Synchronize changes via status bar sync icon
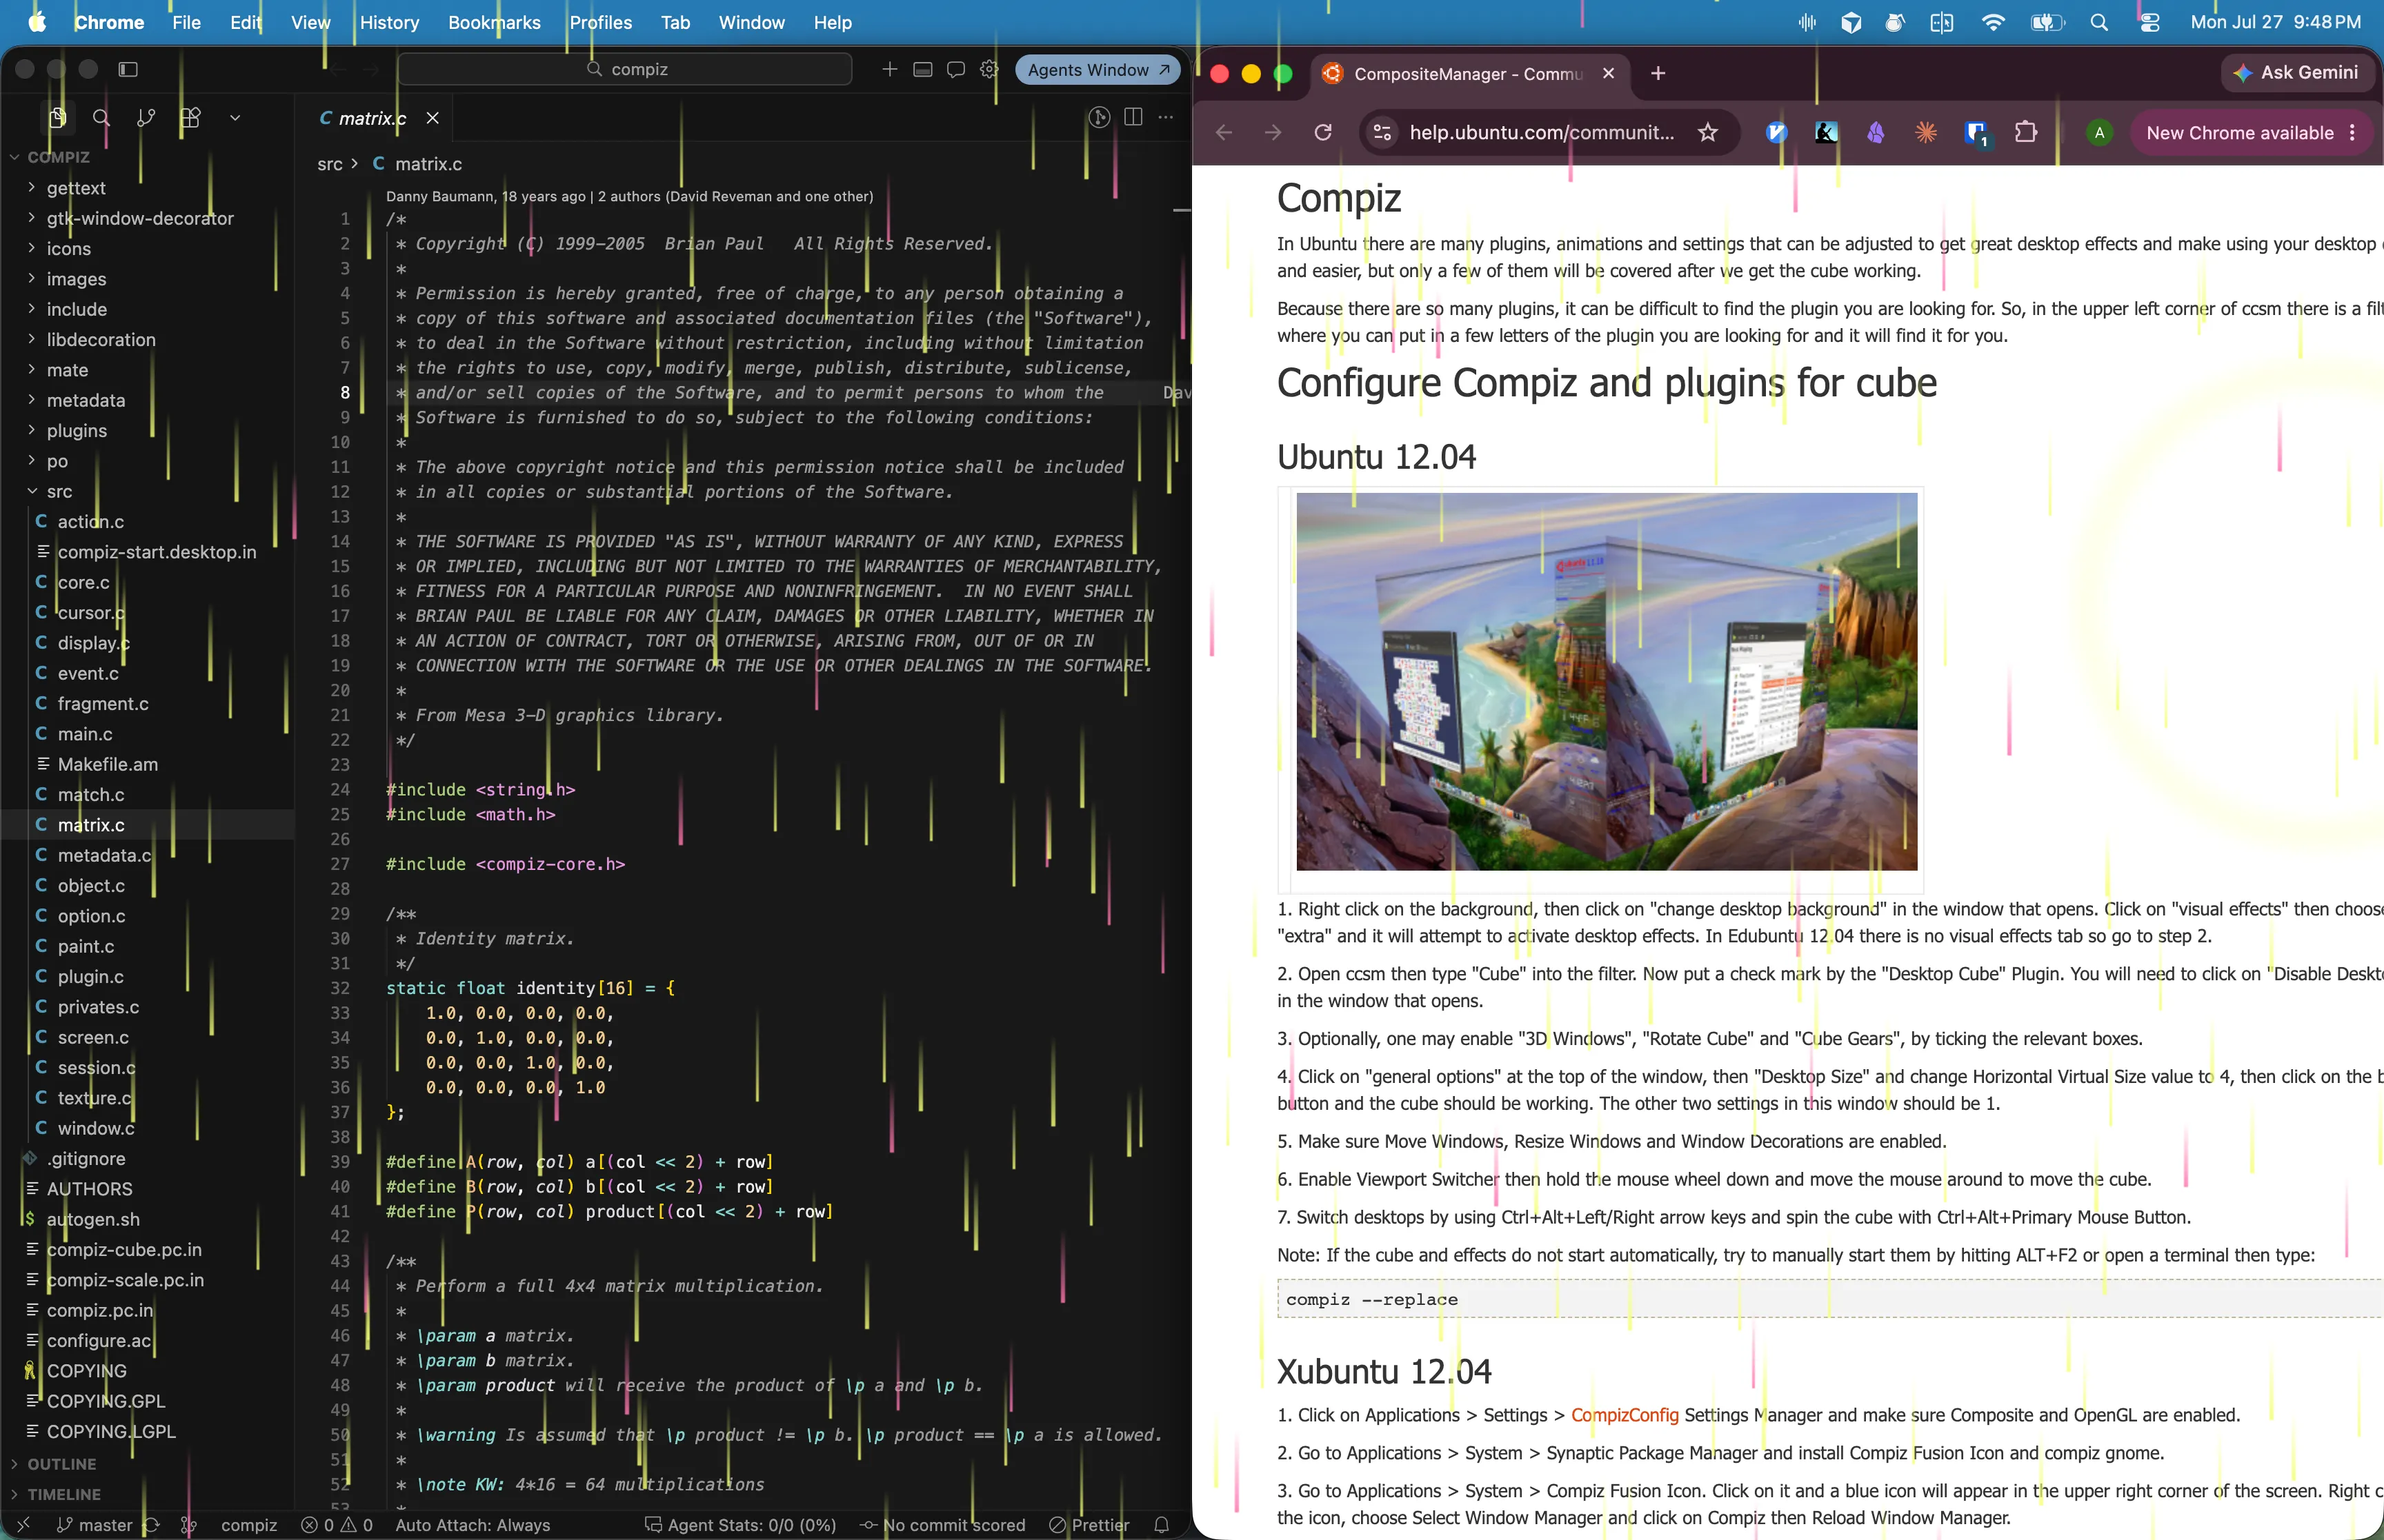This screenshot has height=1540, width=2384. [x=151, y=1525]
